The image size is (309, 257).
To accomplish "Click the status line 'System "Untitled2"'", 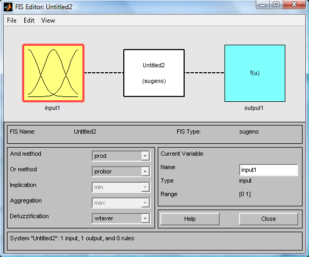I will 72,238.
